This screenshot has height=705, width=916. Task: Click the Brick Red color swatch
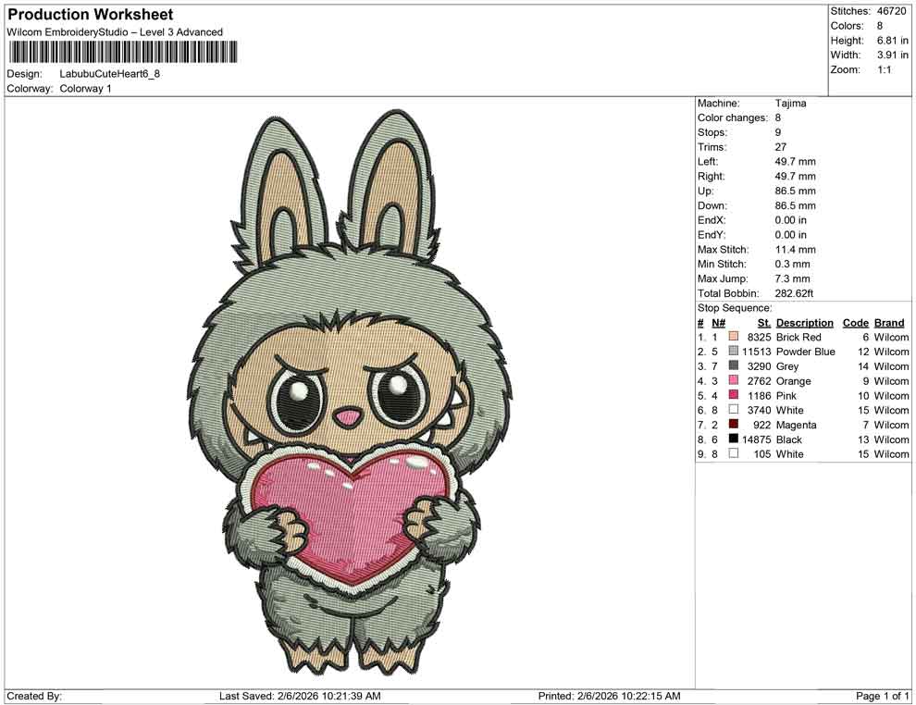pos(733,337)
